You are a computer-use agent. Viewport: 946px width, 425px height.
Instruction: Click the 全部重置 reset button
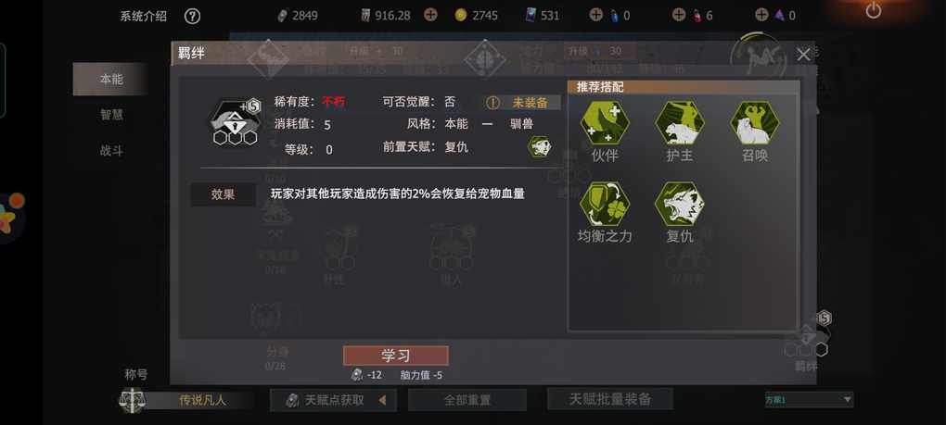tap(467, 400)
